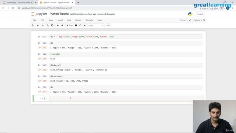This screenshot has width=236, height=133.
Task: Interrupt the kernel with the stop icon
Action: coord(76,25)
